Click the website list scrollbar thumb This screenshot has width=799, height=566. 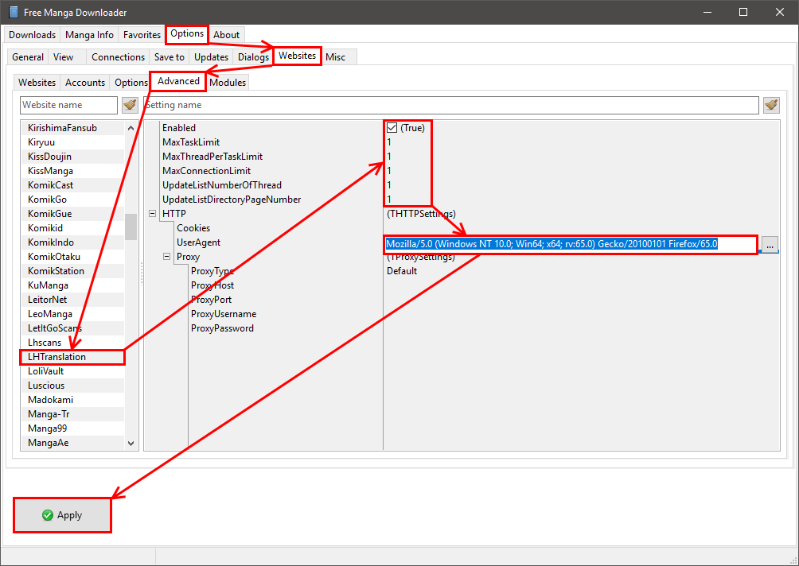point(131,227)
